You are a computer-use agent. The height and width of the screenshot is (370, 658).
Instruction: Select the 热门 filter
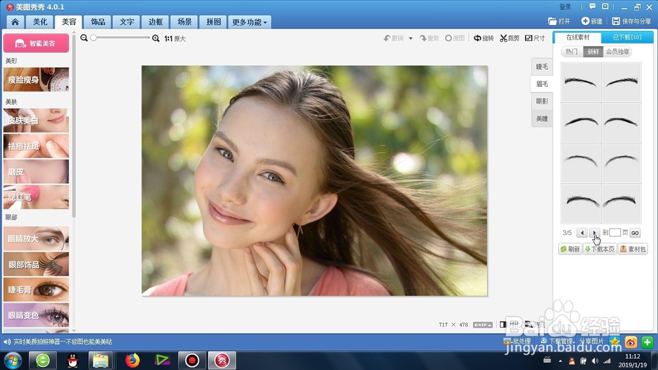[572, 51]
